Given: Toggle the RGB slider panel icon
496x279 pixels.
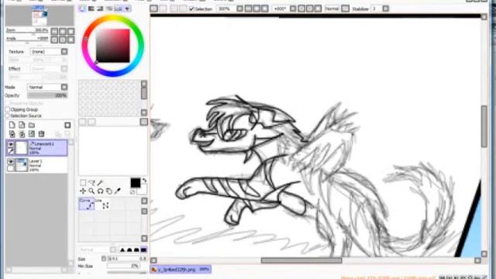Looking at the screenshot, I should pyautogui.click(x=91, y=9).
